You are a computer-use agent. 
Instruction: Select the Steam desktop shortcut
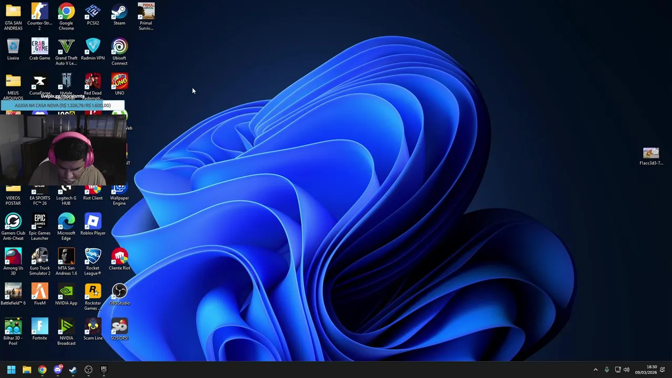click(x=119, y=15)
